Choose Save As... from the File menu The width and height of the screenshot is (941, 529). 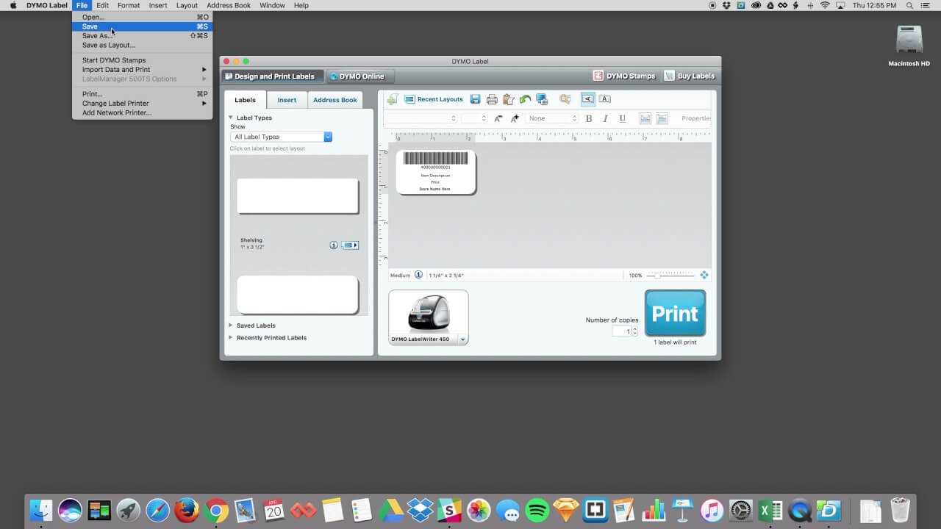click(x=142, y=35)
